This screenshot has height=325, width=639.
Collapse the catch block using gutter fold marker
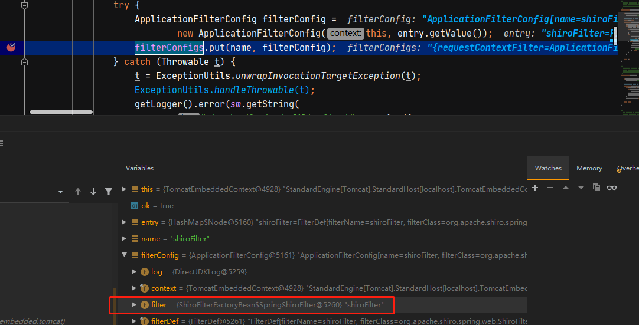coord(24,61)
